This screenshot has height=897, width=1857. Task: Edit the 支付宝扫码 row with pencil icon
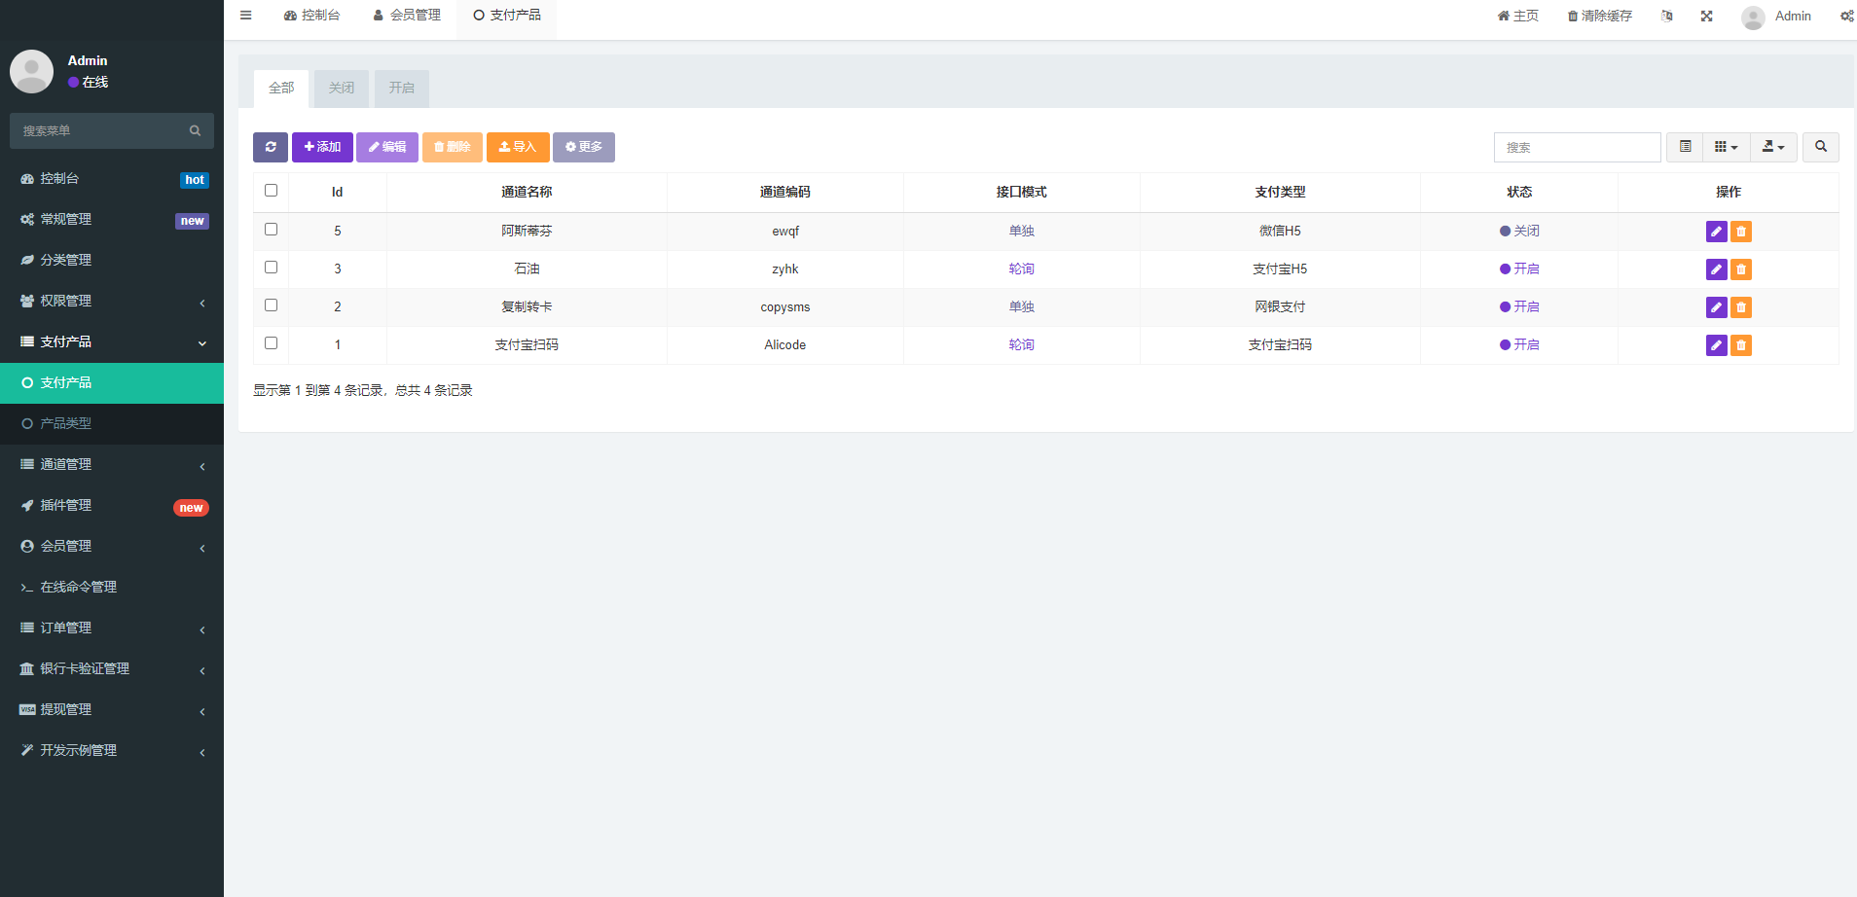coord(1717,345)
